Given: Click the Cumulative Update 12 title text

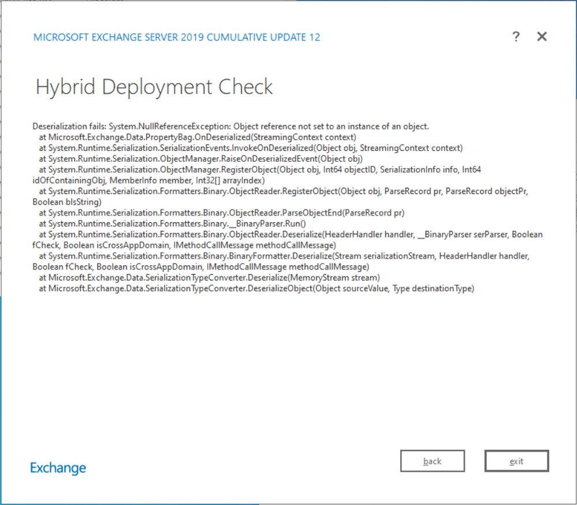Looking at the screenshot, I should (x=177, y=37).
